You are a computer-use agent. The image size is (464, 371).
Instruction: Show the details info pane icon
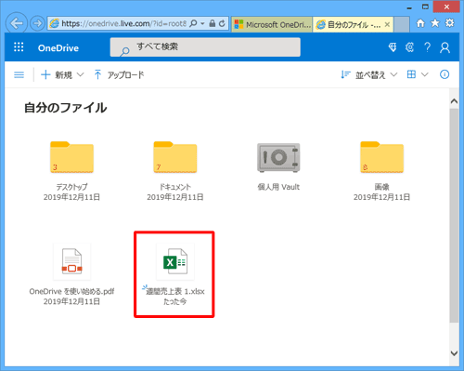point(445,74)
